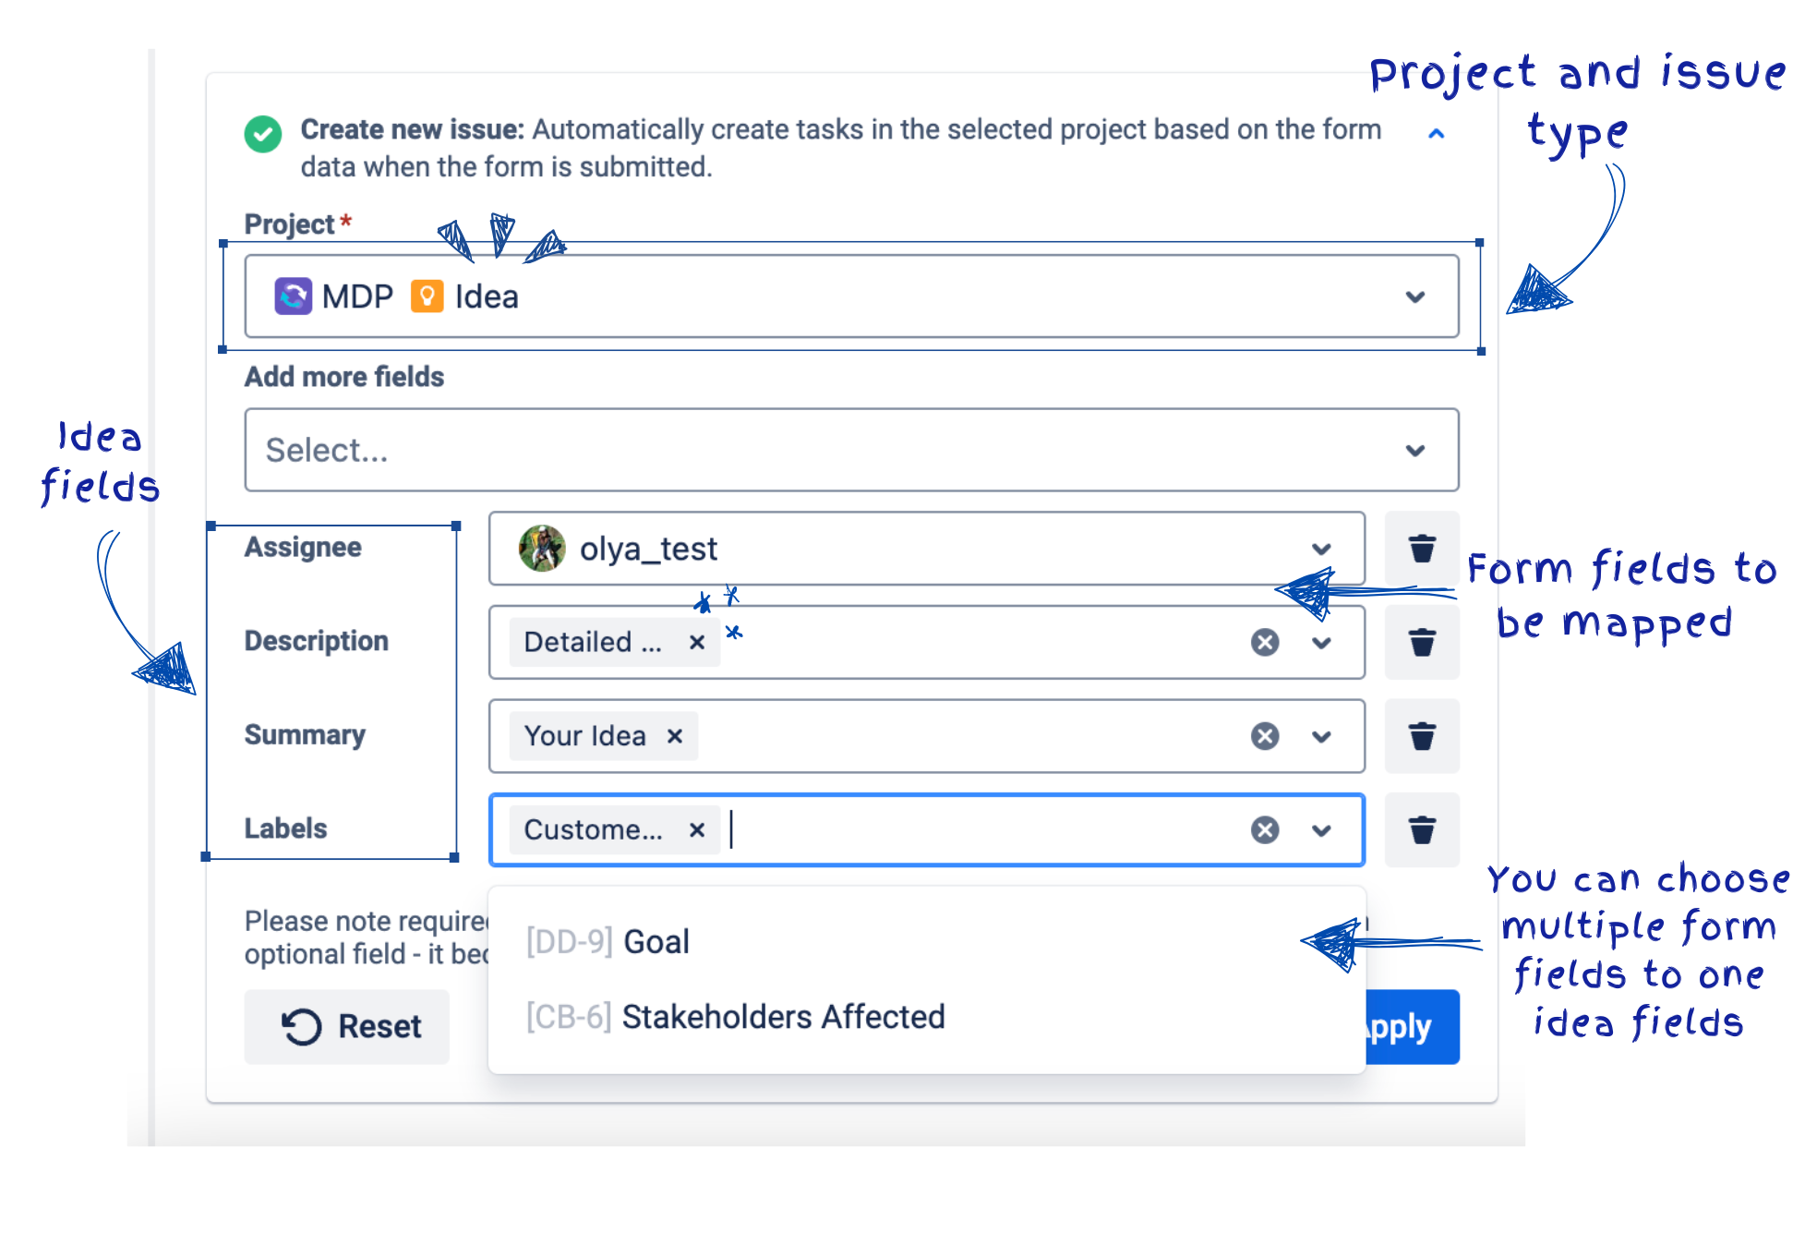Choose '[CB-6] Stakeholders Affected' option

click(x=734, y=1016)
